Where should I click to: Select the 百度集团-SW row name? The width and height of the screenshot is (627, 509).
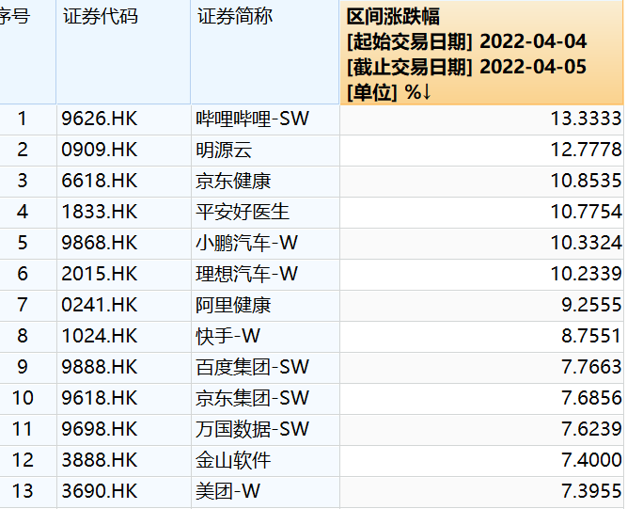click(252, 367)
